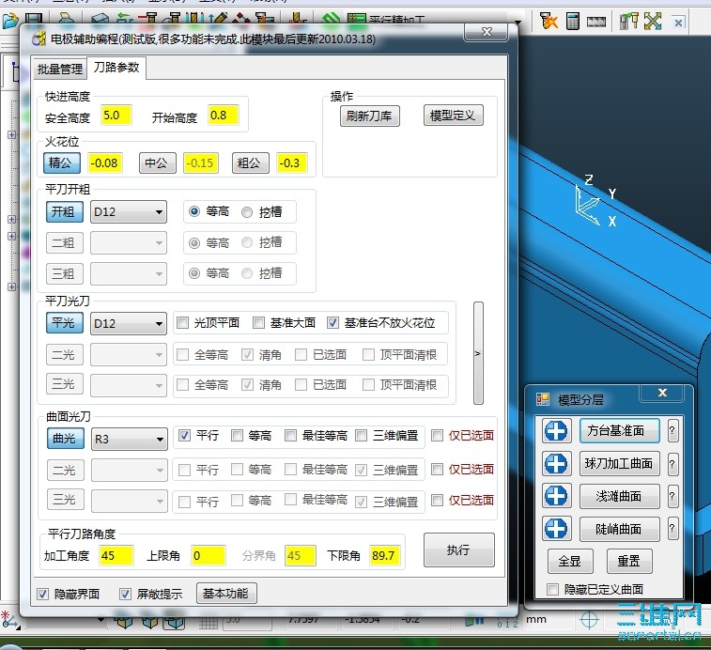Click the sketch snap icon at bottom-left

[x=10, y=620]
